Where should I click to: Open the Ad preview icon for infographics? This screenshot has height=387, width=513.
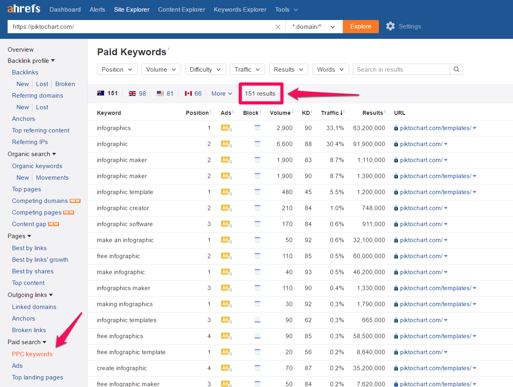[x=226, y=128]
